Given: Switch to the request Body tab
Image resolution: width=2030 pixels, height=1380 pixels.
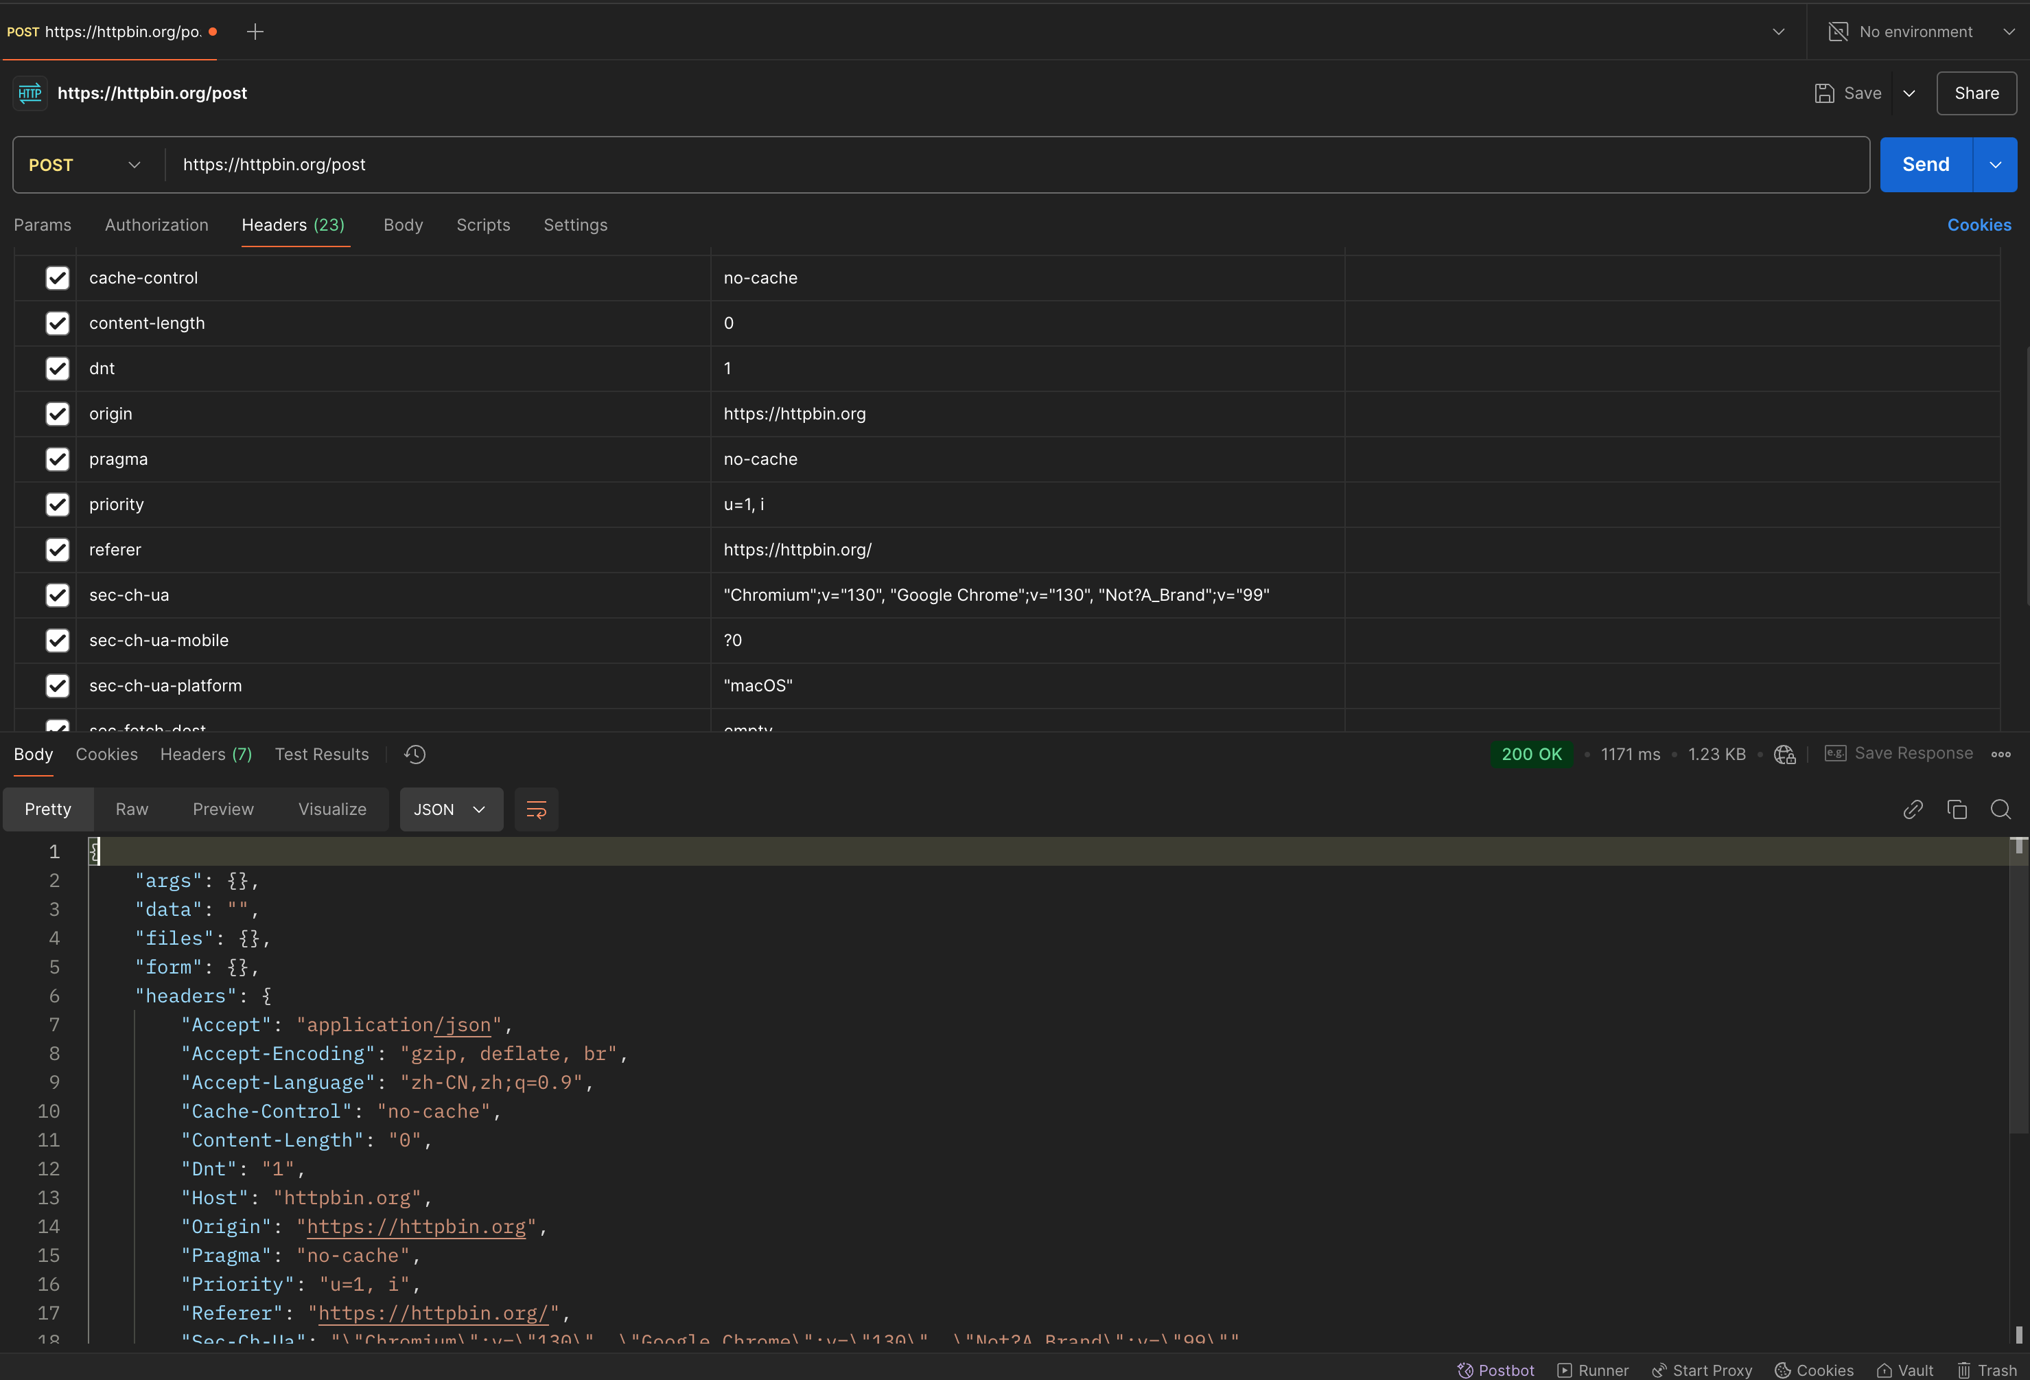Looking at the screenshot, I should [403, 225].
